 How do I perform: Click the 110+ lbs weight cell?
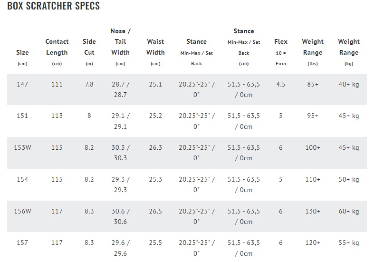point(313,179)
